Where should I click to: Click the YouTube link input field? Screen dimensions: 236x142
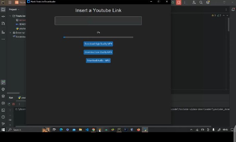pos(98,21)
